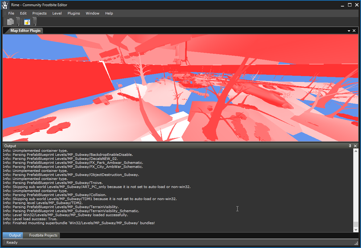
Task: Click the Output scrollbar up arrow
Action: (x=356, y=151)
